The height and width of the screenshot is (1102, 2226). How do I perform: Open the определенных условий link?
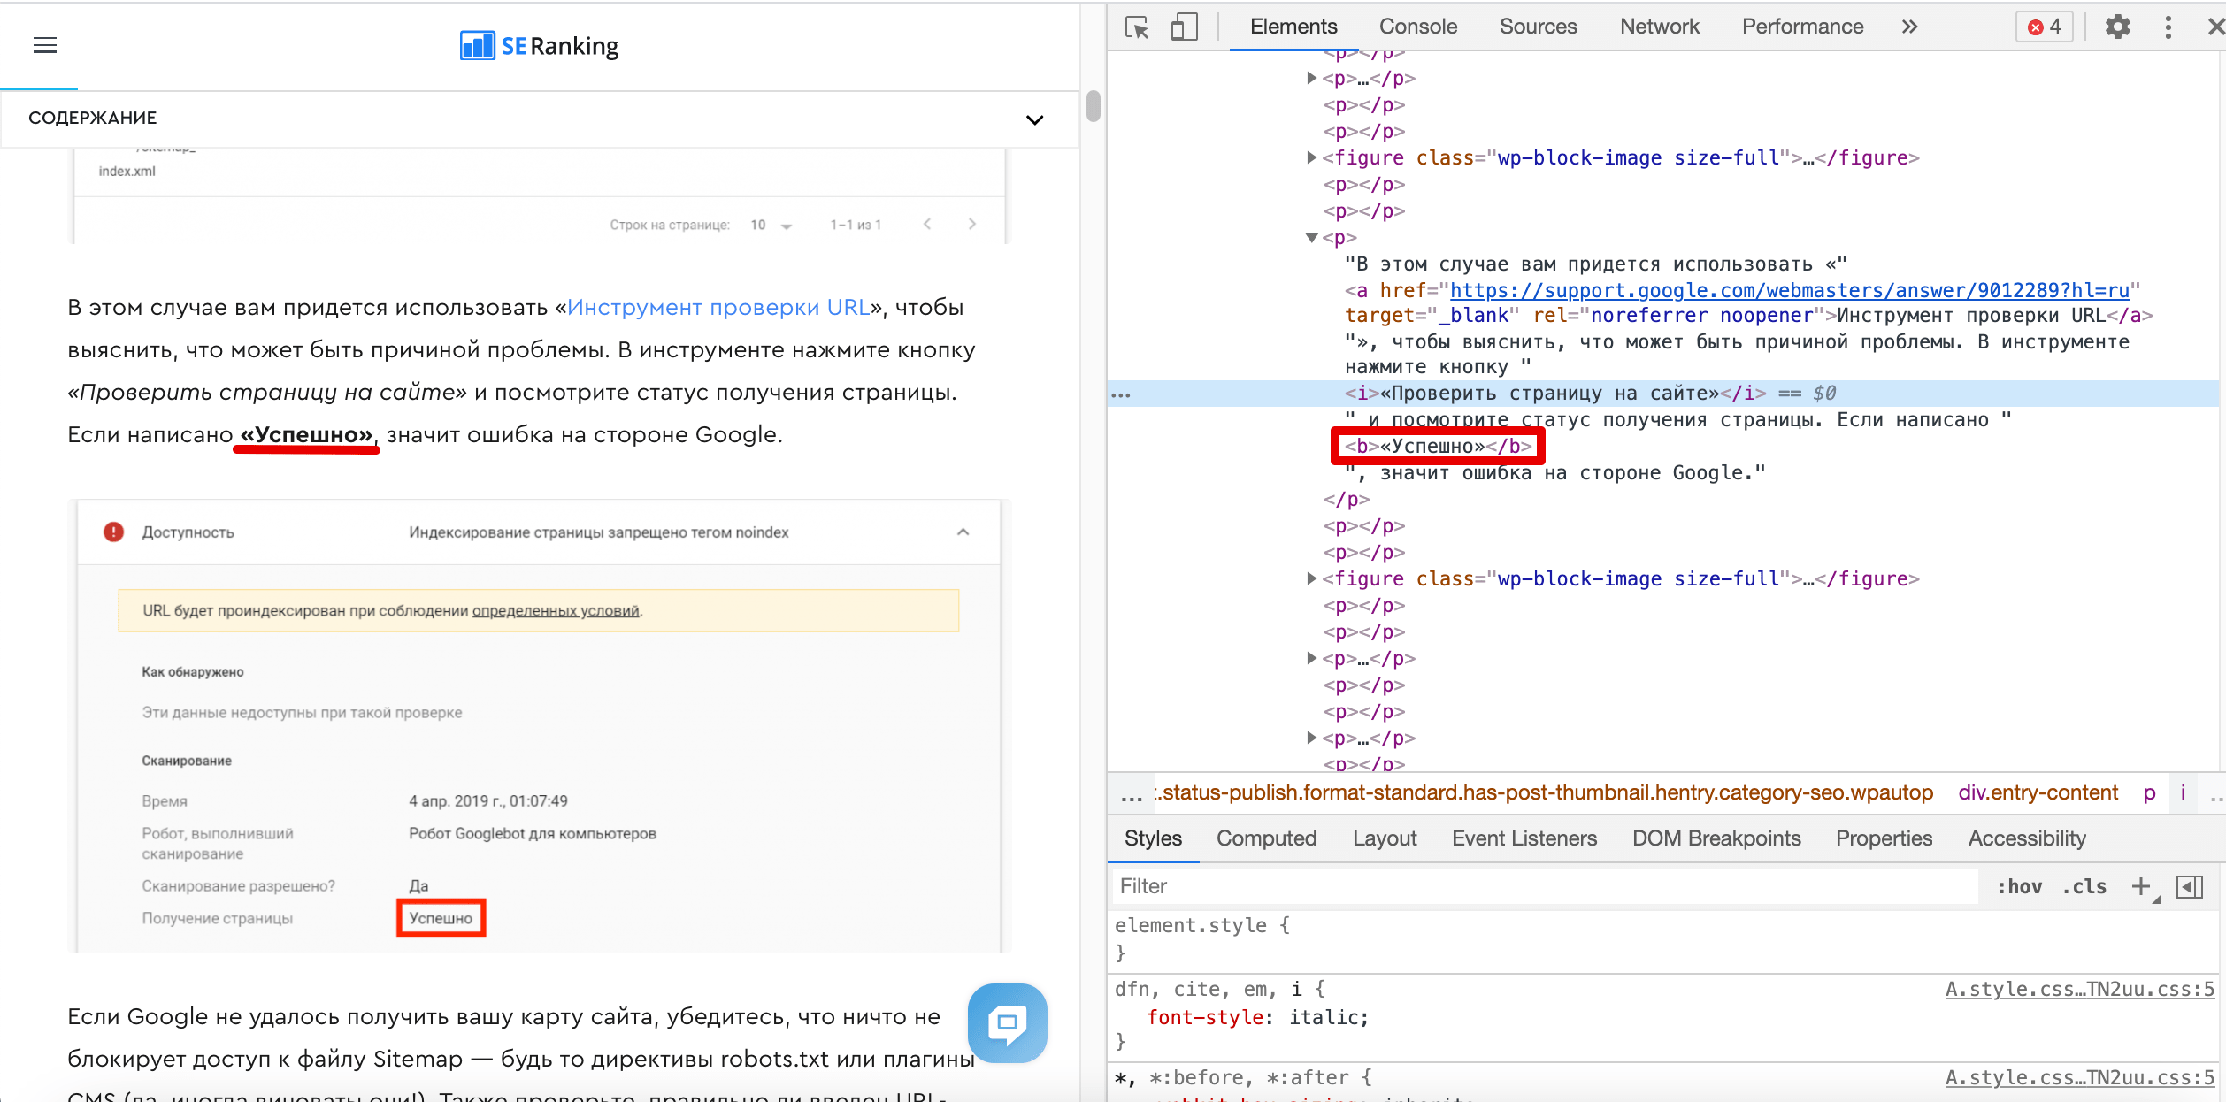(x=556, y=611)
